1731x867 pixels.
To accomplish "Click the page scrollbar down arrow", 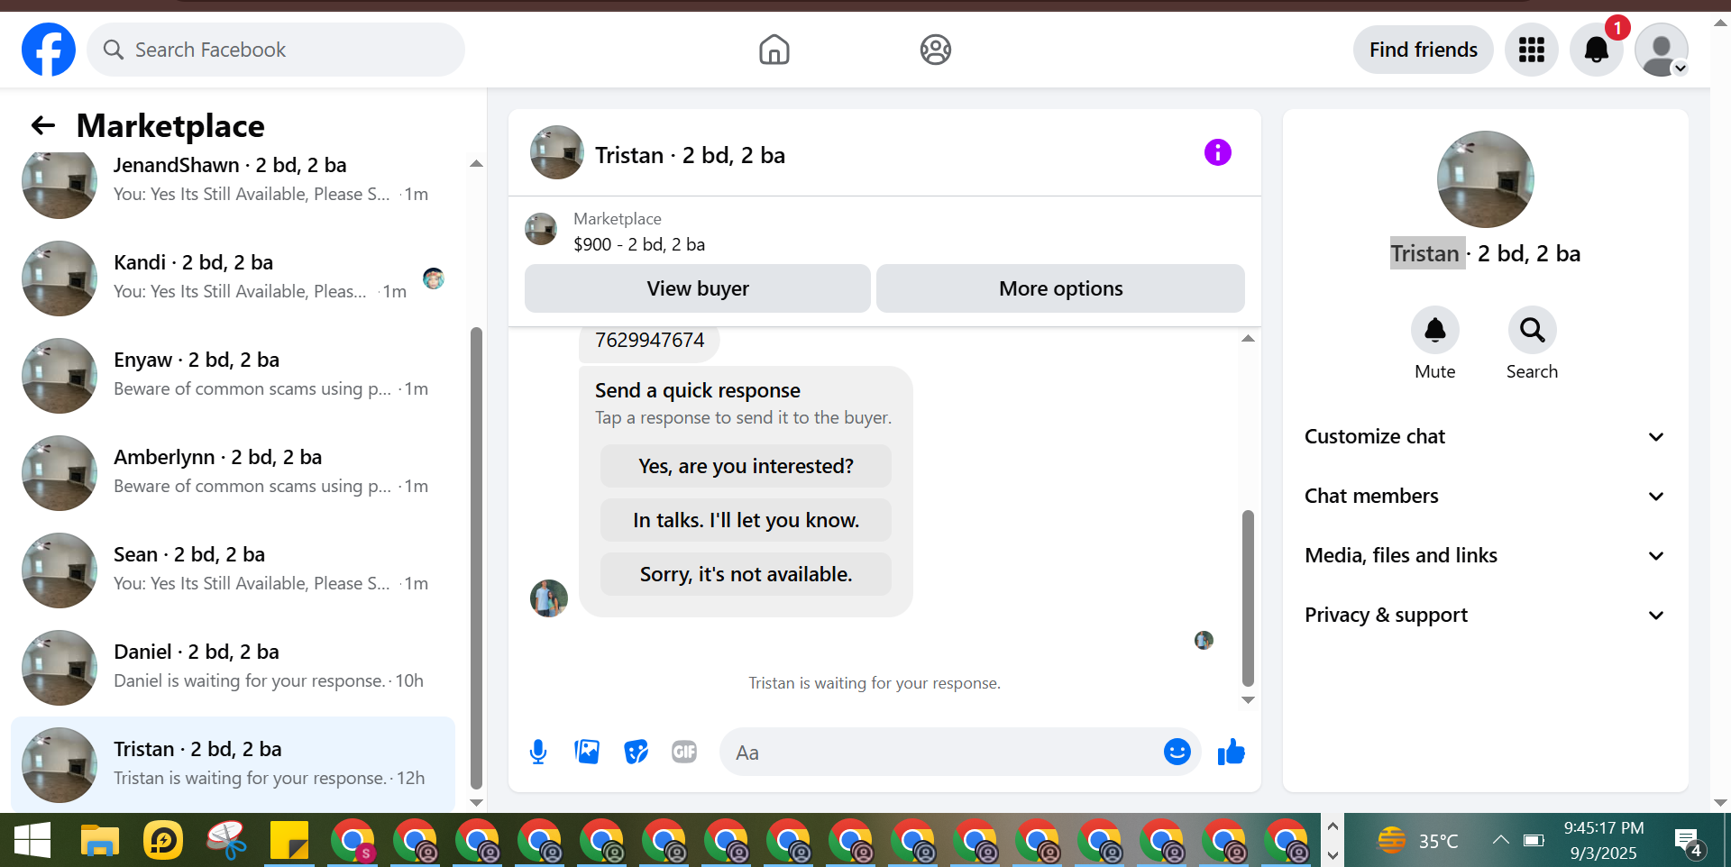I will [x=1720, y=802].
